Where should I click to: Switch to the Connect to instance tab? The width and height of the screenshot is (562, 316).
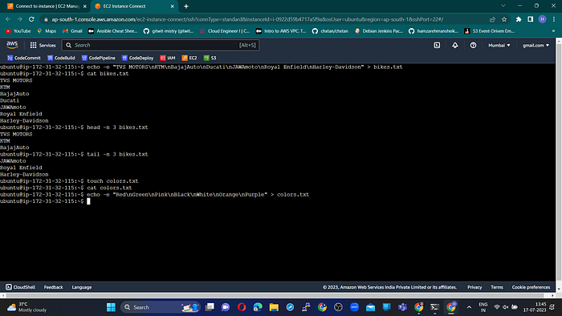[x=47, y=6]
